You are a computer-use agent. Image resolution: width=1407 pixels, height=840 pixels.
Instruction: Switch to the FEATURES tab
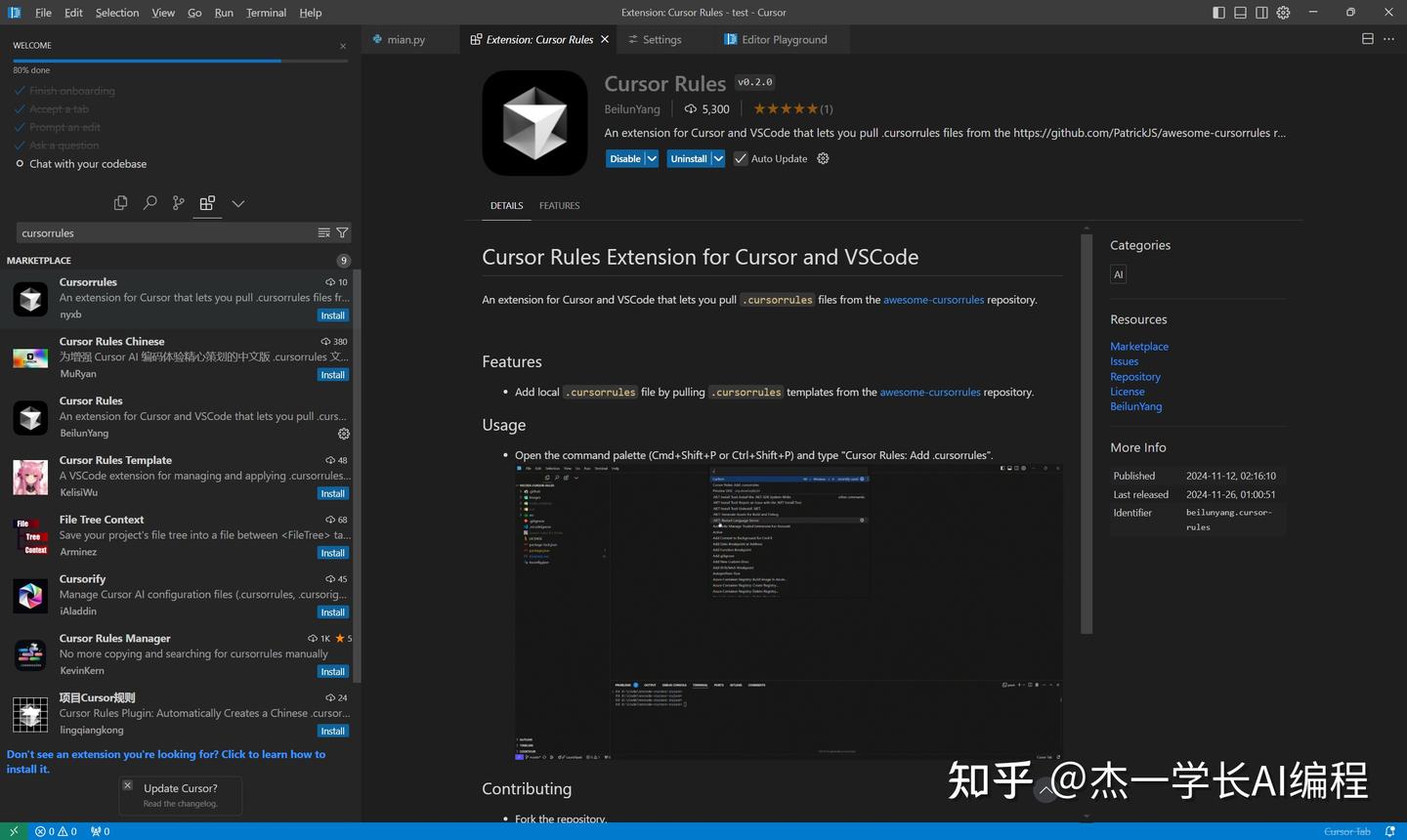(559, 206)
